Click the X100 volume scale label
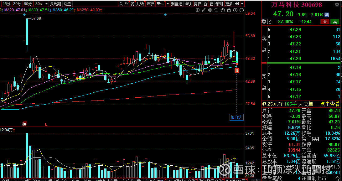This screenshot has height=181, width=342. [250, 176]
